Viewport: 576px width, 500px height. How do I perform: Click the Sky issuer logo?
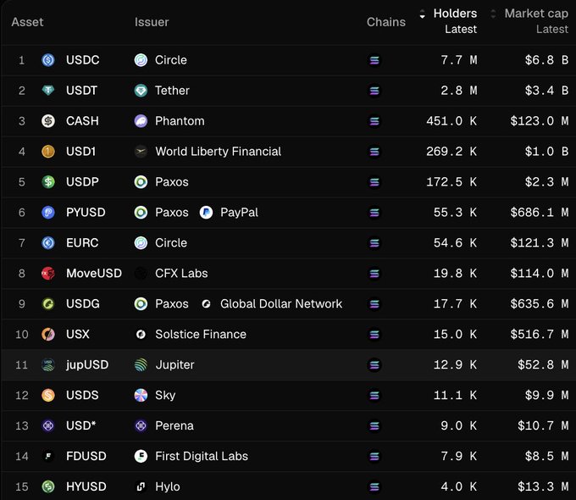click(x=141, y=396)
